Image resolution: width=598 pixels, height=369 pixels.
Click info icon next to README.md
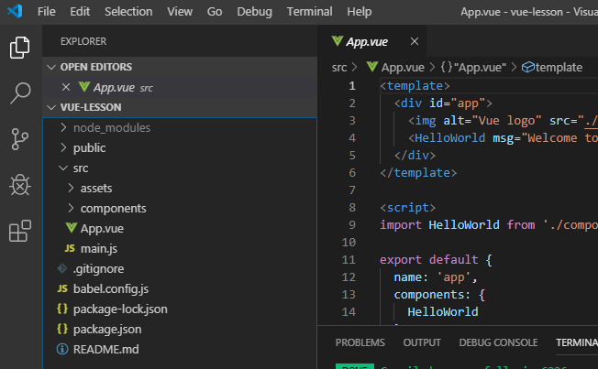click(62, 349)
